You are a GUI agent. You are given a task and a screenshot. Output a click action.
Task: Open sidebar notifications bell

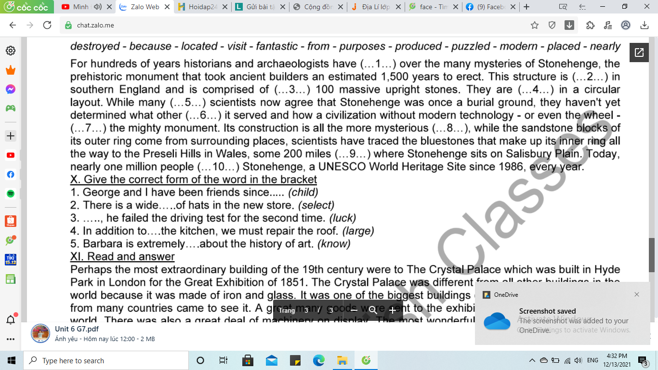(x=10, y=319)
